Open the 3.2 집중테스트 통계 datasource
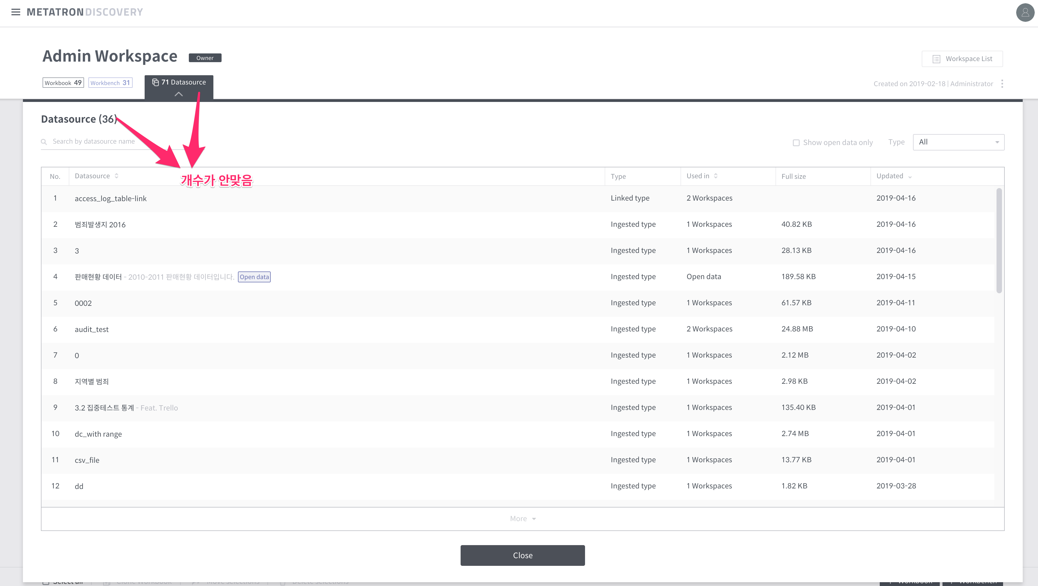The height and width of the screenshot is (586, 1038). 104,407
